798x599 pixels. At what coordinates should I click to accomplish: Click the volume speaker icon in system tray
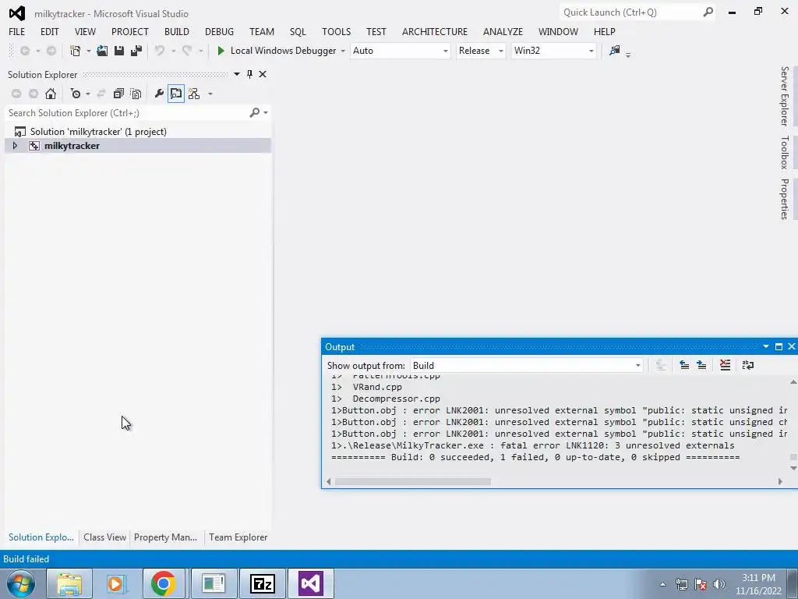point(719,584)
